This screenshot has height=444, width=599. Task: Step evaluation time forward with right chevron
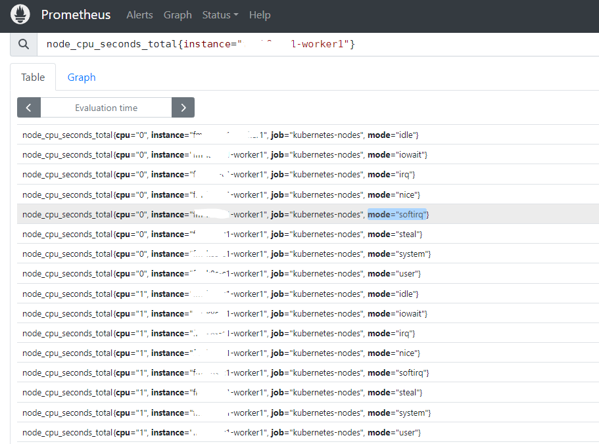pyautogui.click(x=183, y=108)
